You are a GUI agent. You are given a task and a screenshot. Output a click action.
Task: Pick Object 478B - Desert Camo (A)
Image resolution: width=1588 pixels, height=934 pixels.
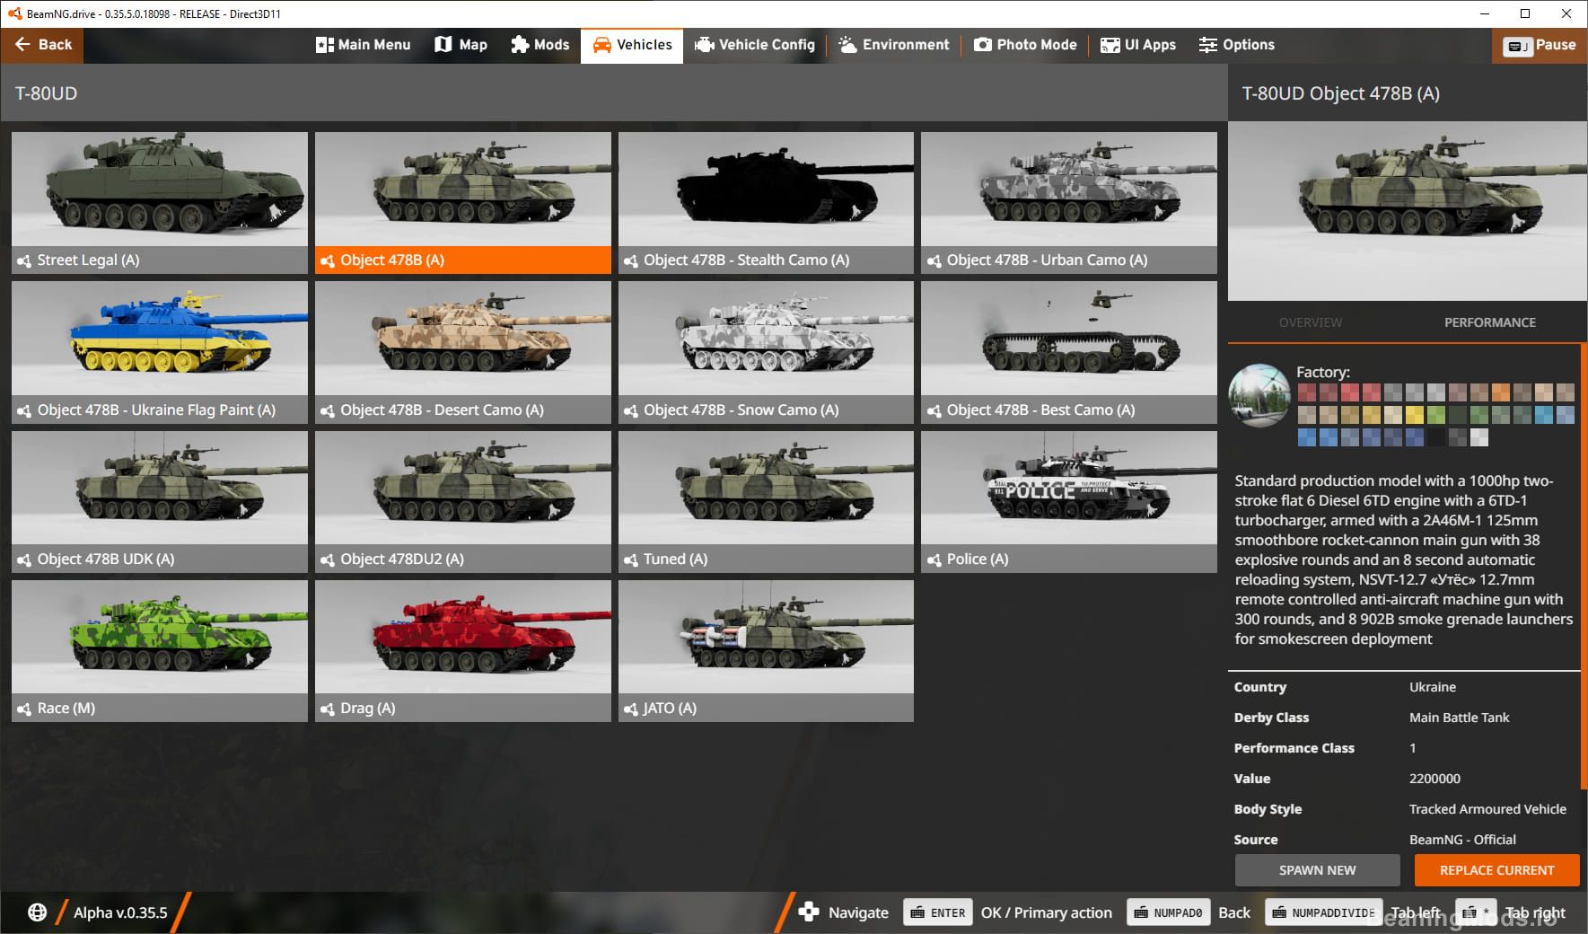click(x=463, y=352)
